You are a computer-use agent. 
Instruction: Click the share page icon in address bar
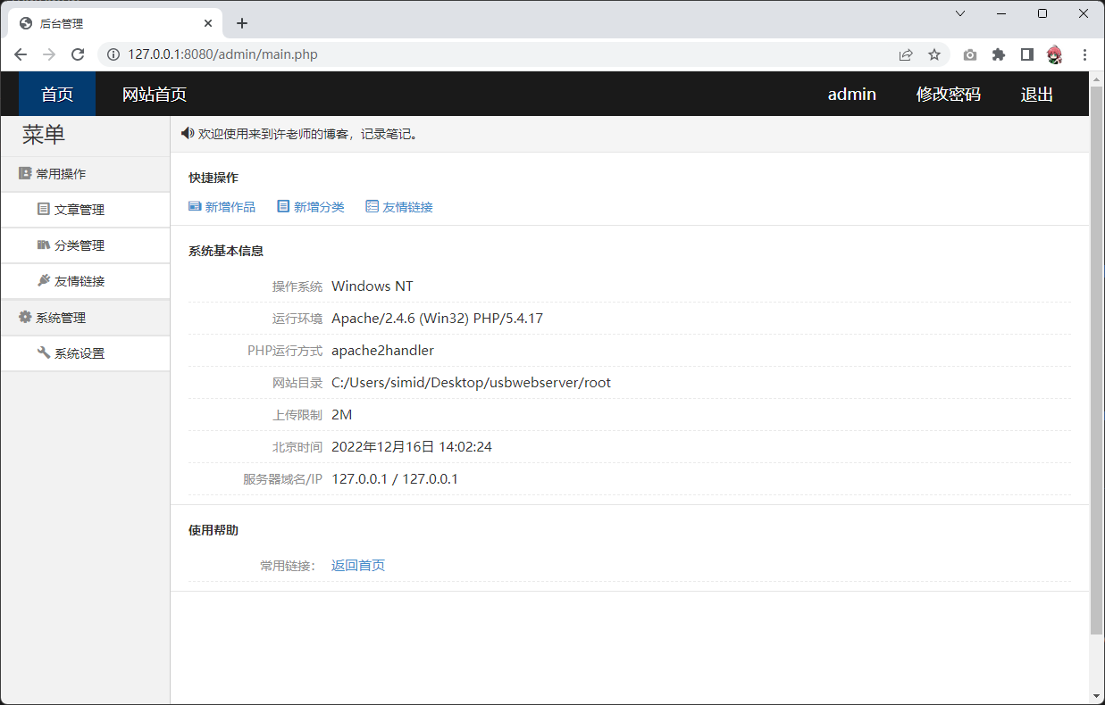pos(906,54)
